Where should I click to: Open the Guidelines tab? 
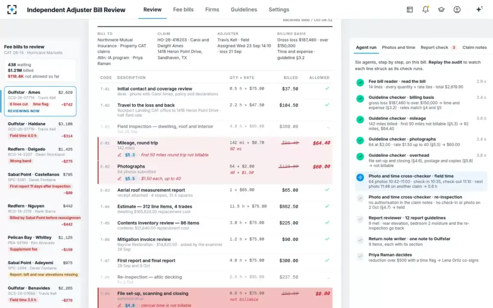pyautogui.click(x=244, y=9)
